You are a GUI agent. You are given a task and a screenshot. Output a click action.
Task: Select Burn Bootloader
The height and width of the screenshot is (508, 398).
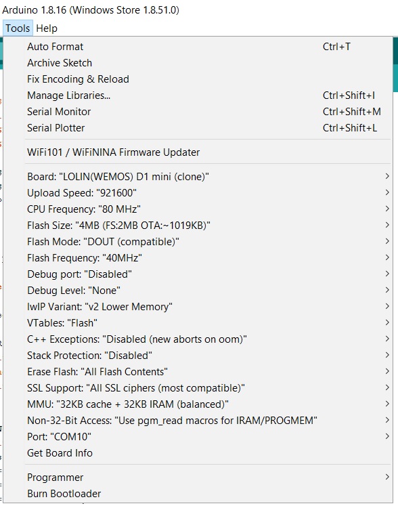coord(198,493)
